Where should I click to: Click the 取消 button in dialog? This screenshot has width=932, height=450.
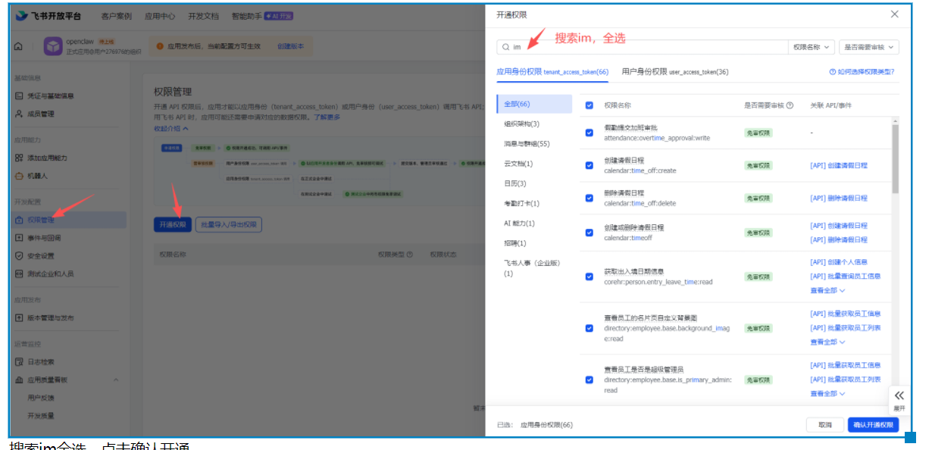click(x=824, y=425)
